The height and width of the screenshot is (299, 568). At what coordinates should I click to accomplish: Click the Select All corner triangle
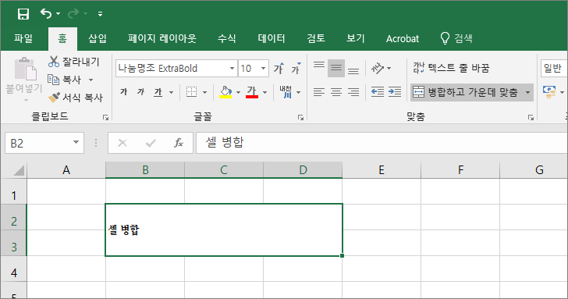click(x=19, y=170)
